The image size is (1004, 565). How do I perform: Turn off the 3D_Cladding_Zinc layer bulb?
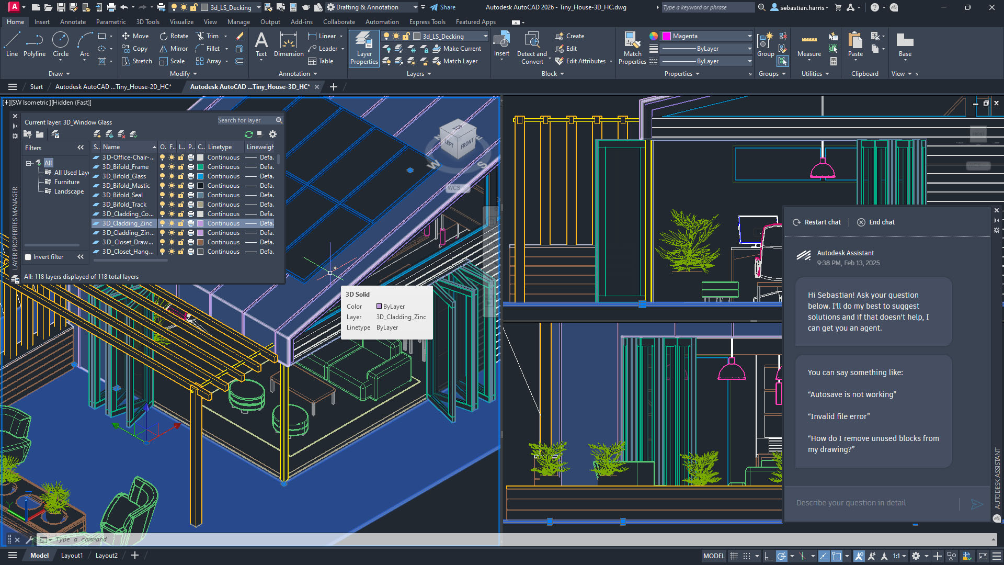(163, 223)
